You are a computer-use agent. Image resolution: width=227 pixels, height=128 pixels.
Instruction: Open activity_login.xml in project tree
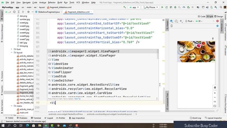pyautogui.click(x=25, y=59)
